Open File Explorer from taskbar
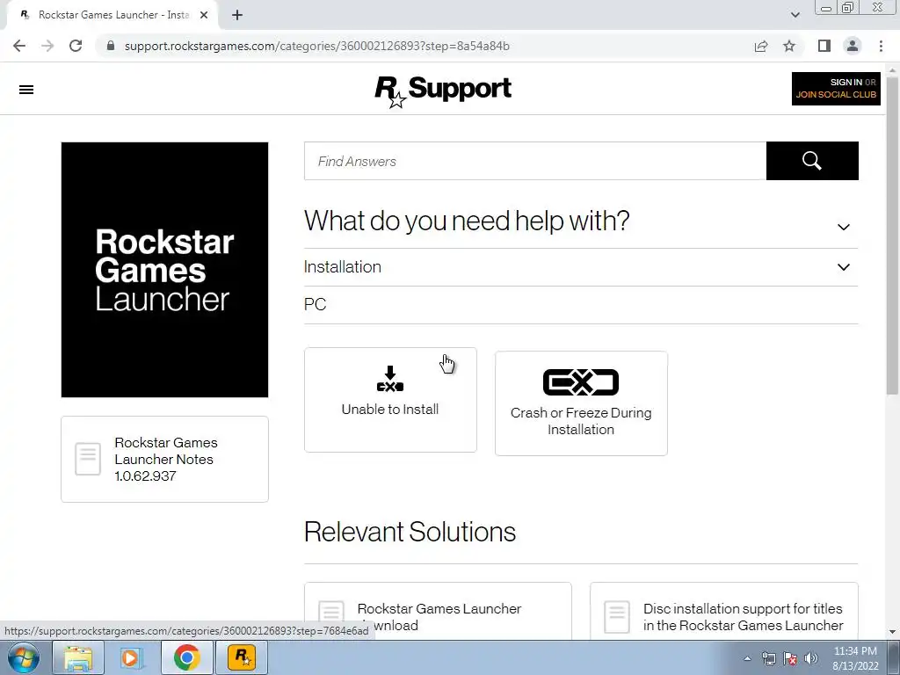 pos(78,657)
